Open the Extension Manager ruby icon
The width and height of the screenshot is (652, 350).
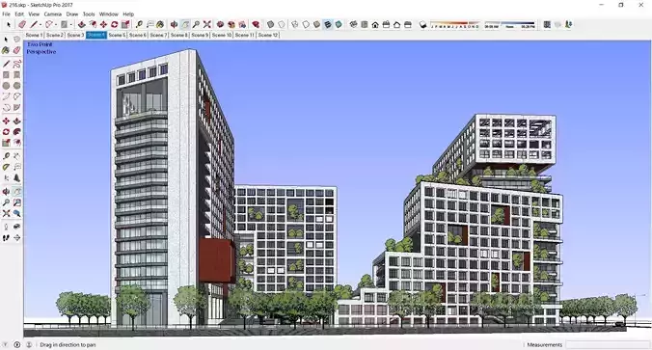pyautogui.click(x=256, y=24)
